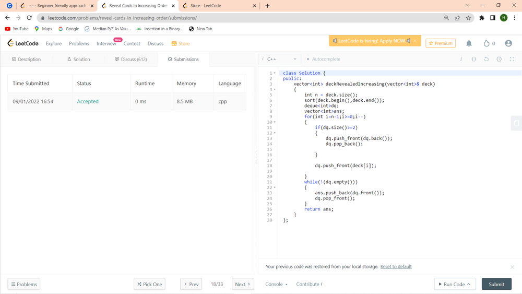The width and height of the screenshot is (522, 294).
Task: Click the editor info icon
Action: (461, 59)
